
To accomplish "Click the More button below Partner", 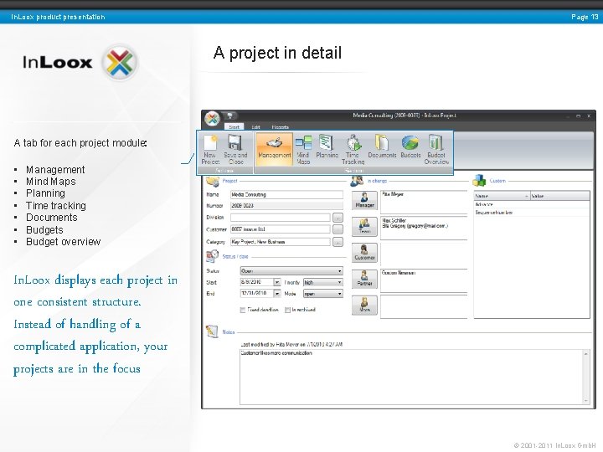I will pyautogui.click(x=364, y=306).
